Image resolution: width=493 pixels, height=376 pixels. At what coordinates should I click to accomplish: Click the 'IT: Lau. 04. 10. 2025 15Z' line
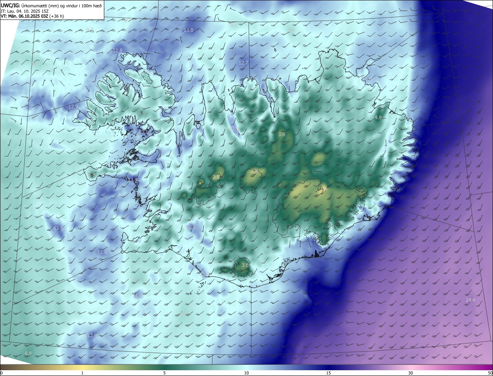pyautogui.click(x=25, y=11)
